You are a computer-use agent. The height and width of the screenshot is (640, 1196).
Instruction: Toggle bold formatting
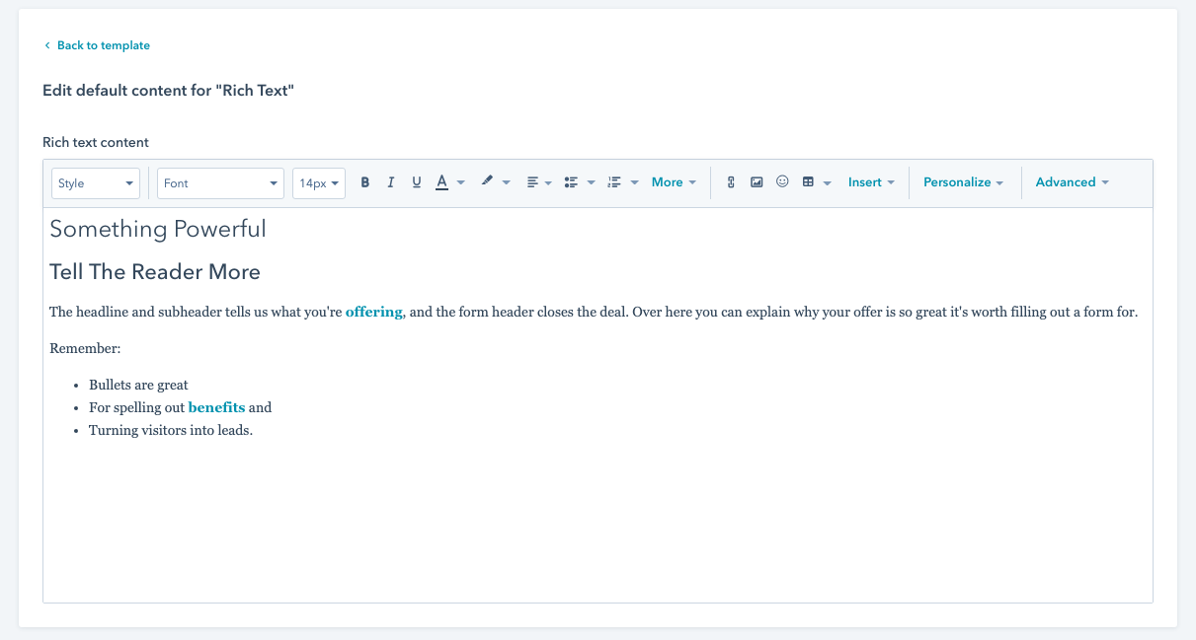(364, 182)
